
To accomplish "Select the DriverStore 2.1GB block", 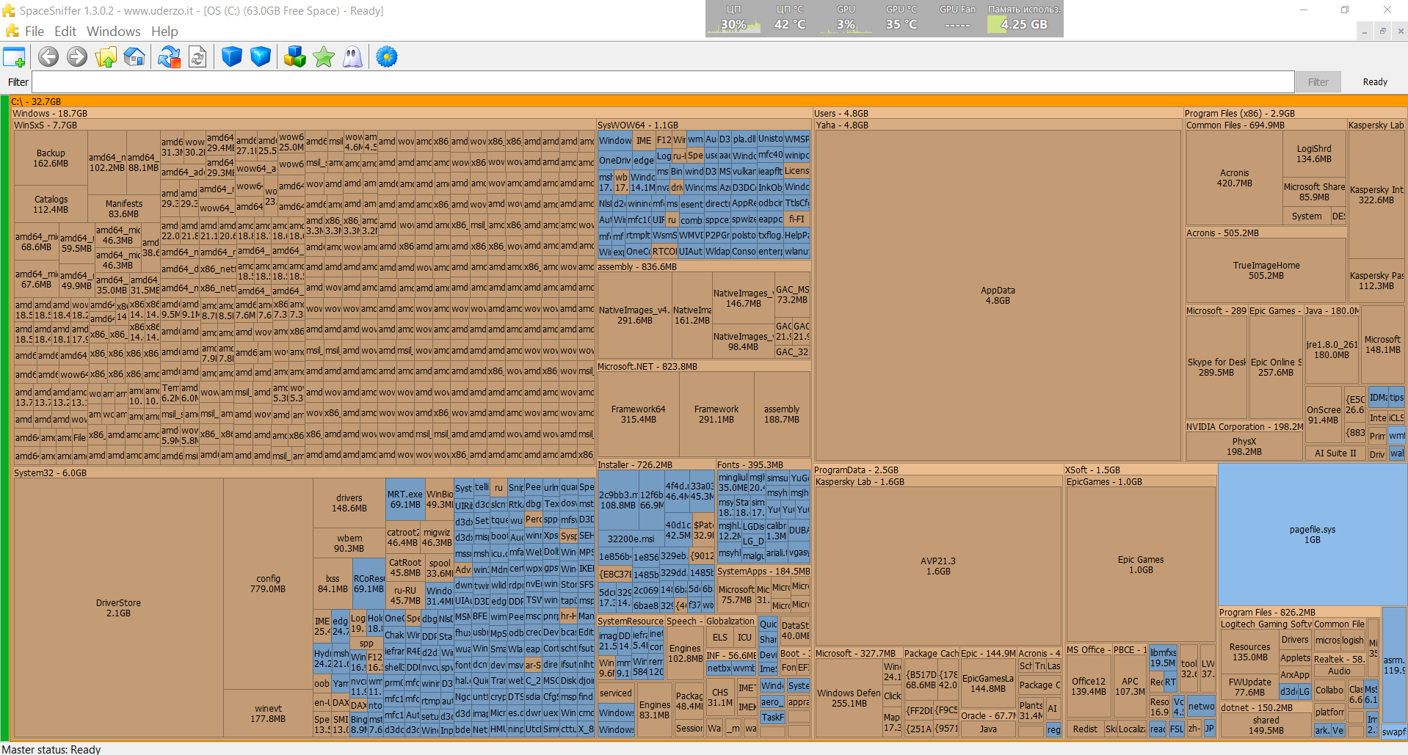I will pos(118,608).
